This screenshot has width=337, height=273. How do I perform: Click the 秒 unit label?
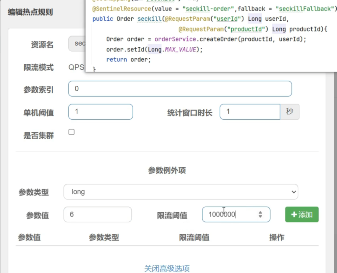pyautogui.click(x=290, y=112)
